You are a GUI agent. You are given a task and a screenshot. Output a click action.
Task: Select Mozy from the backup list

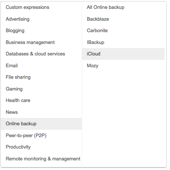point(123,65)
